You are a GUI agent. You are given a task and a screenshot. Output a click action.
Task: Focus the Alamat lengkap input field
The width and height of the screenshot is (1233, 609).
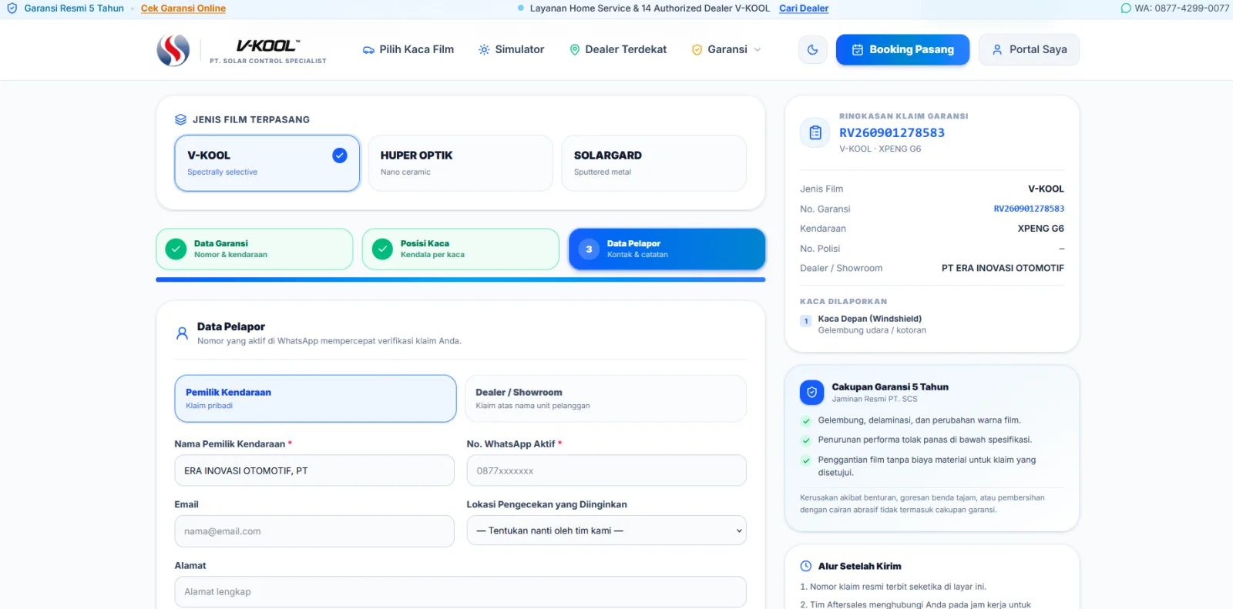pos(460,592)
